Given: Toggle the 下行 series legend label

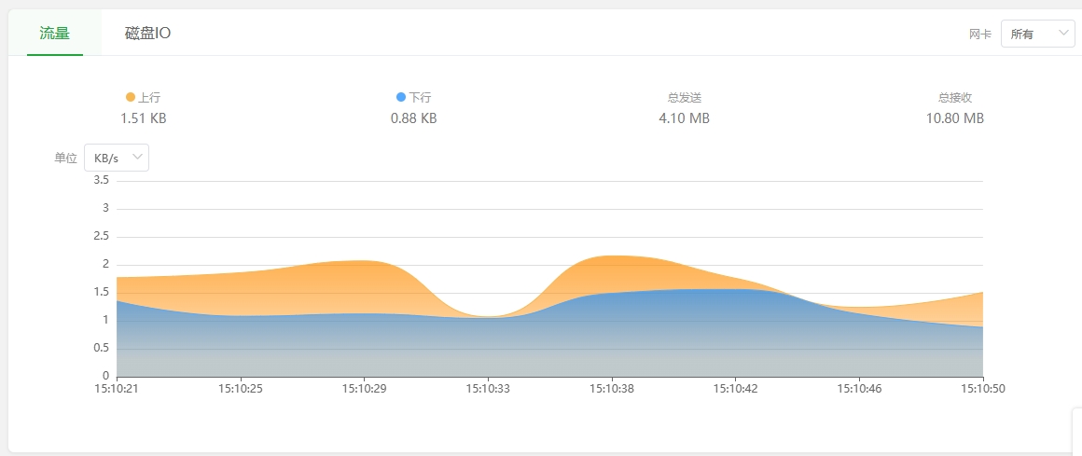Looking at the screenshot, I should (x=420, y=97).
